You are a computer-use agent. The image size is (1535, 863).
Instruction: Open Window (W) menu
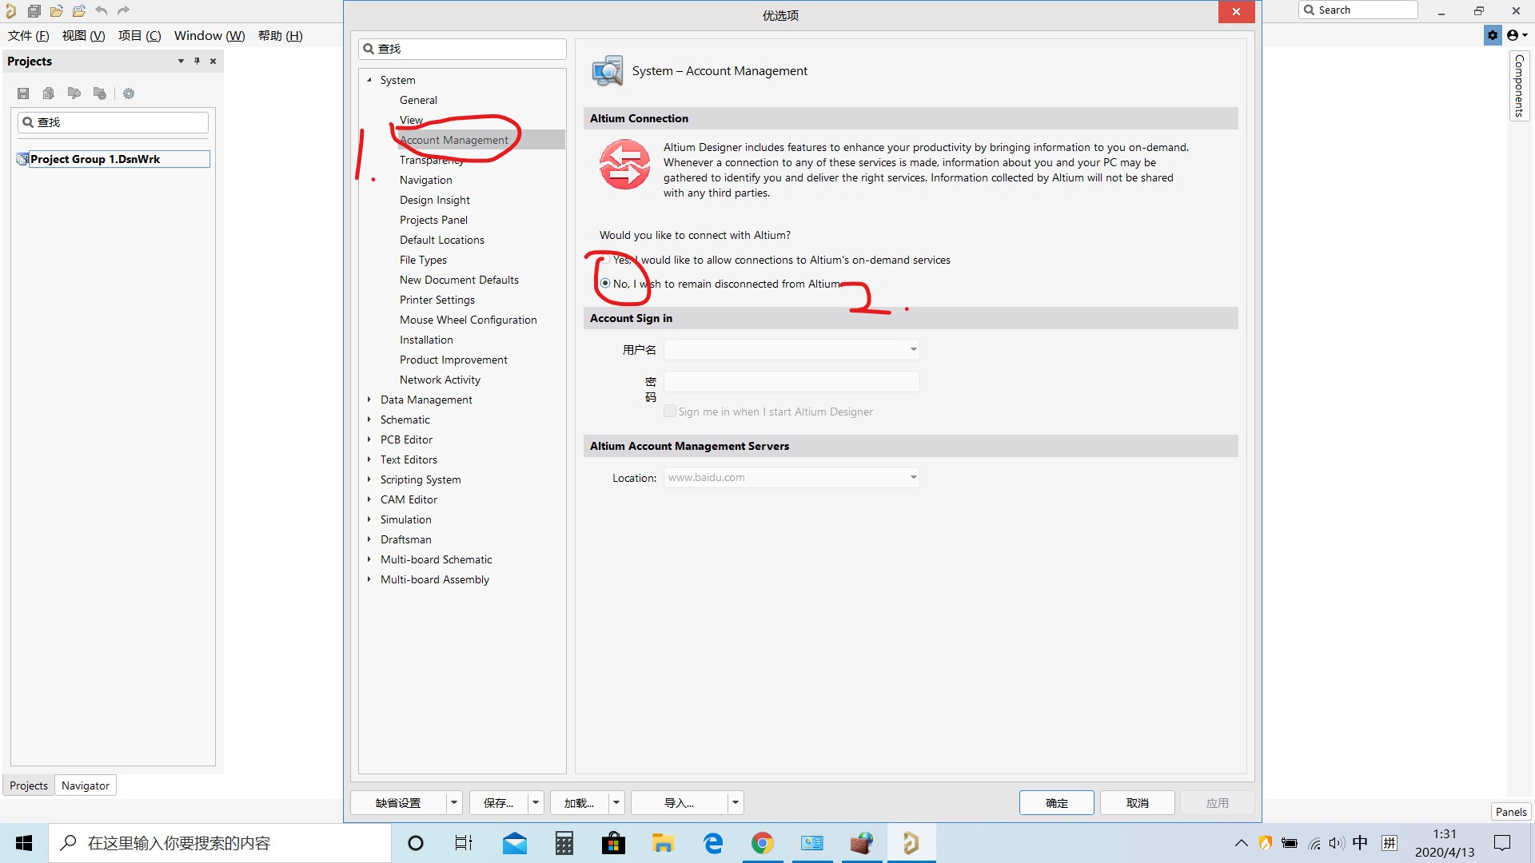tap(209, 35)
